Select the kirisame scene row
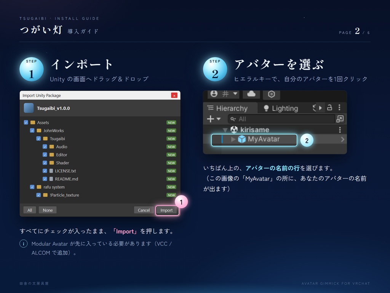This screenshot has width=390, height=293. click(275, 130)
